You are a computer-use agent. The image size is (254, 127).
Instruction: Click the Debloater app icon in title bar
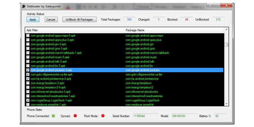tap(24, 6)
